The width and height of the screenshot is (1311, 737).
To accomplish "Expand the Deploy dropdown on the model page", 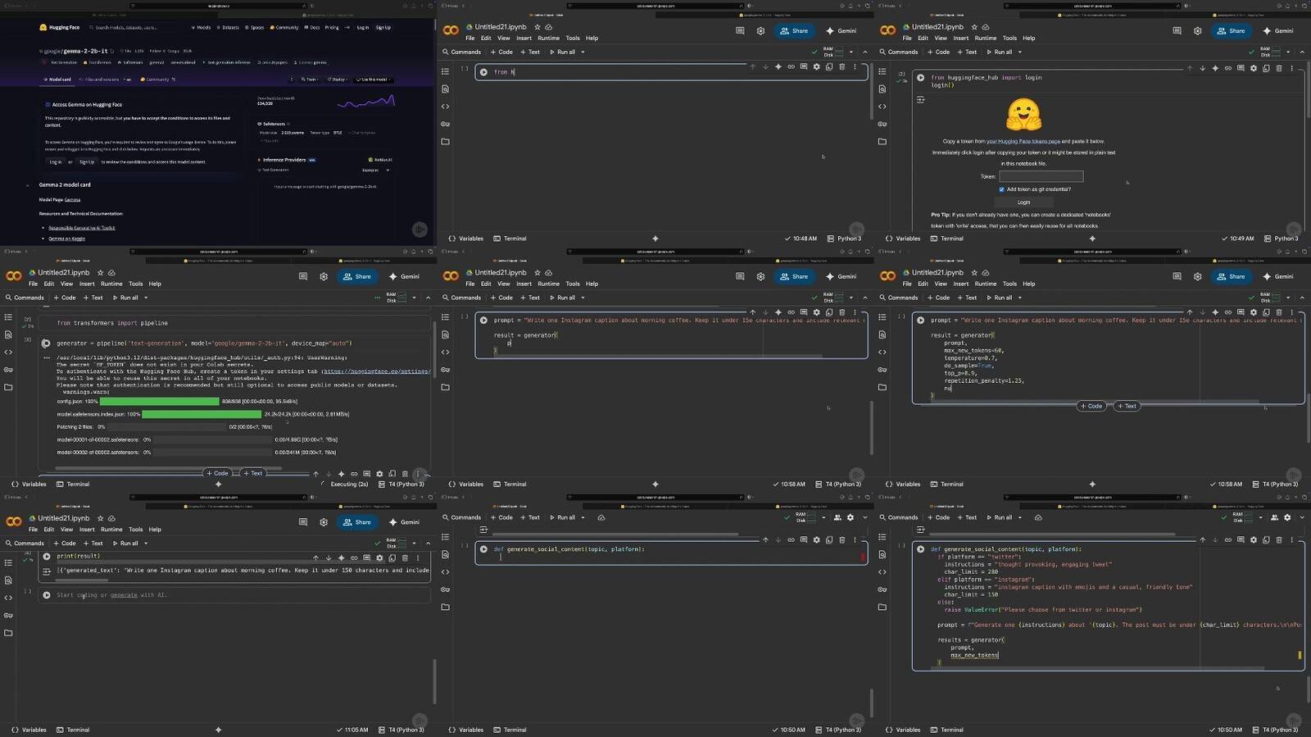I will coord(338,80).
